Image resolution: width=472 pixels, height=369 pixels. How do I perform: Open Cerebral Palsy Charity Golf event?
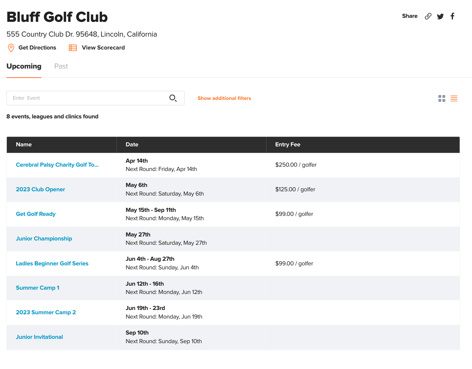(x=57, y=165)
